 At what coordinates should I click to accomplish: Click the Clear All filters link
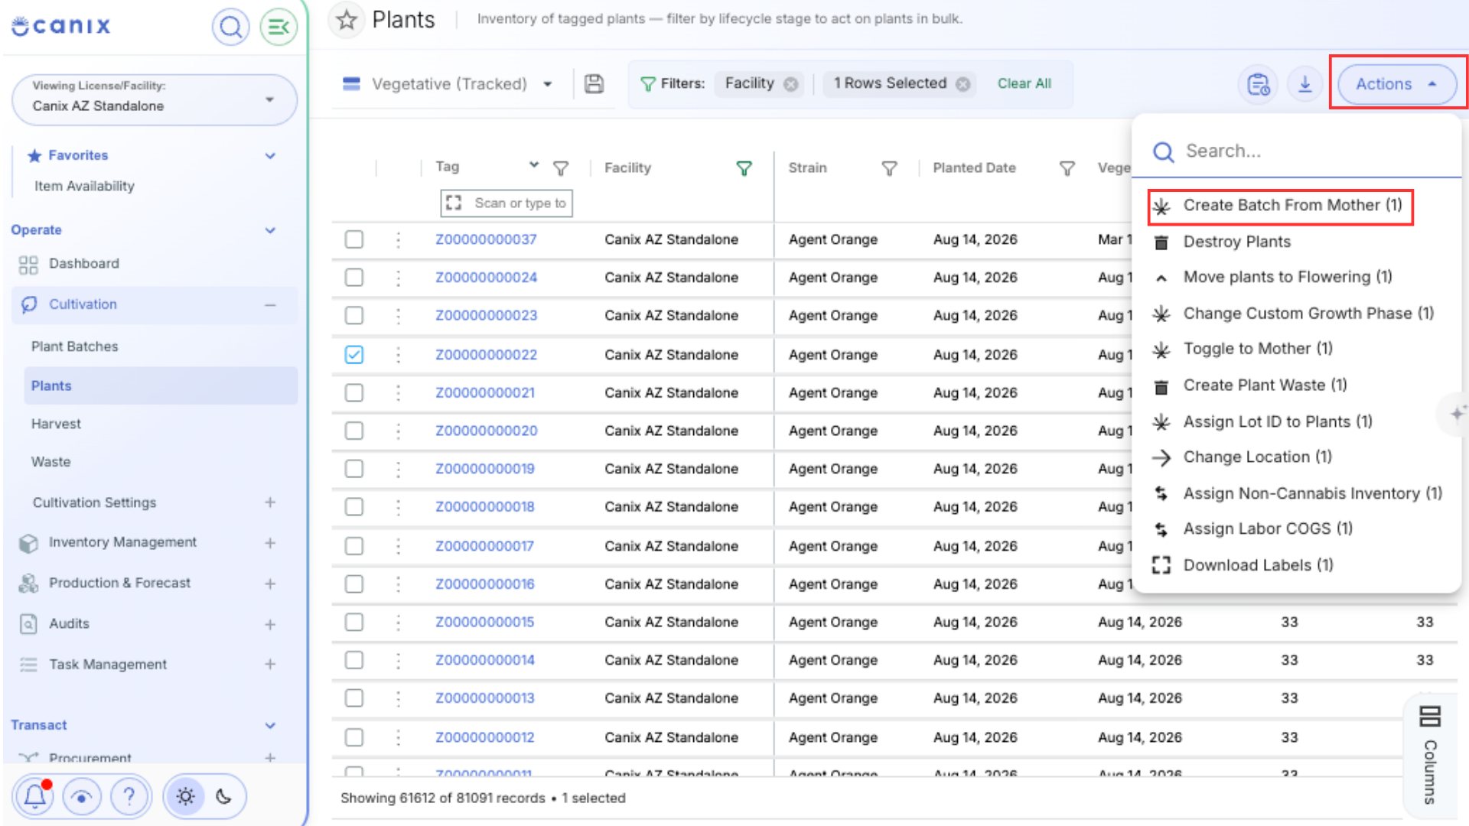1024,83
